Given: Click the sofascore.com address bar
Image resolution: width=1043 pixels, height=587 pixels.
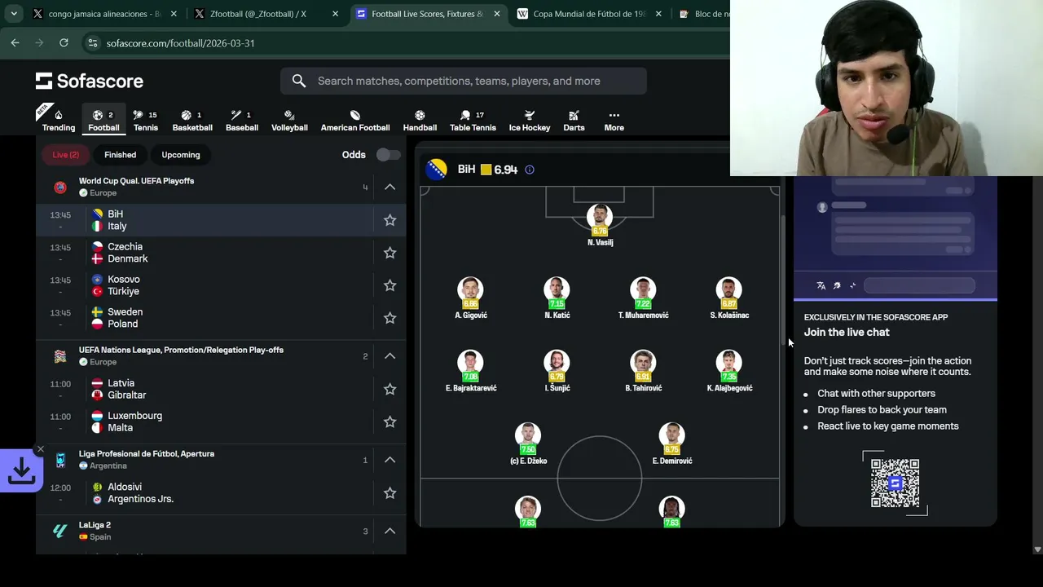Looking at the screenshot, I should click(407, 42).
